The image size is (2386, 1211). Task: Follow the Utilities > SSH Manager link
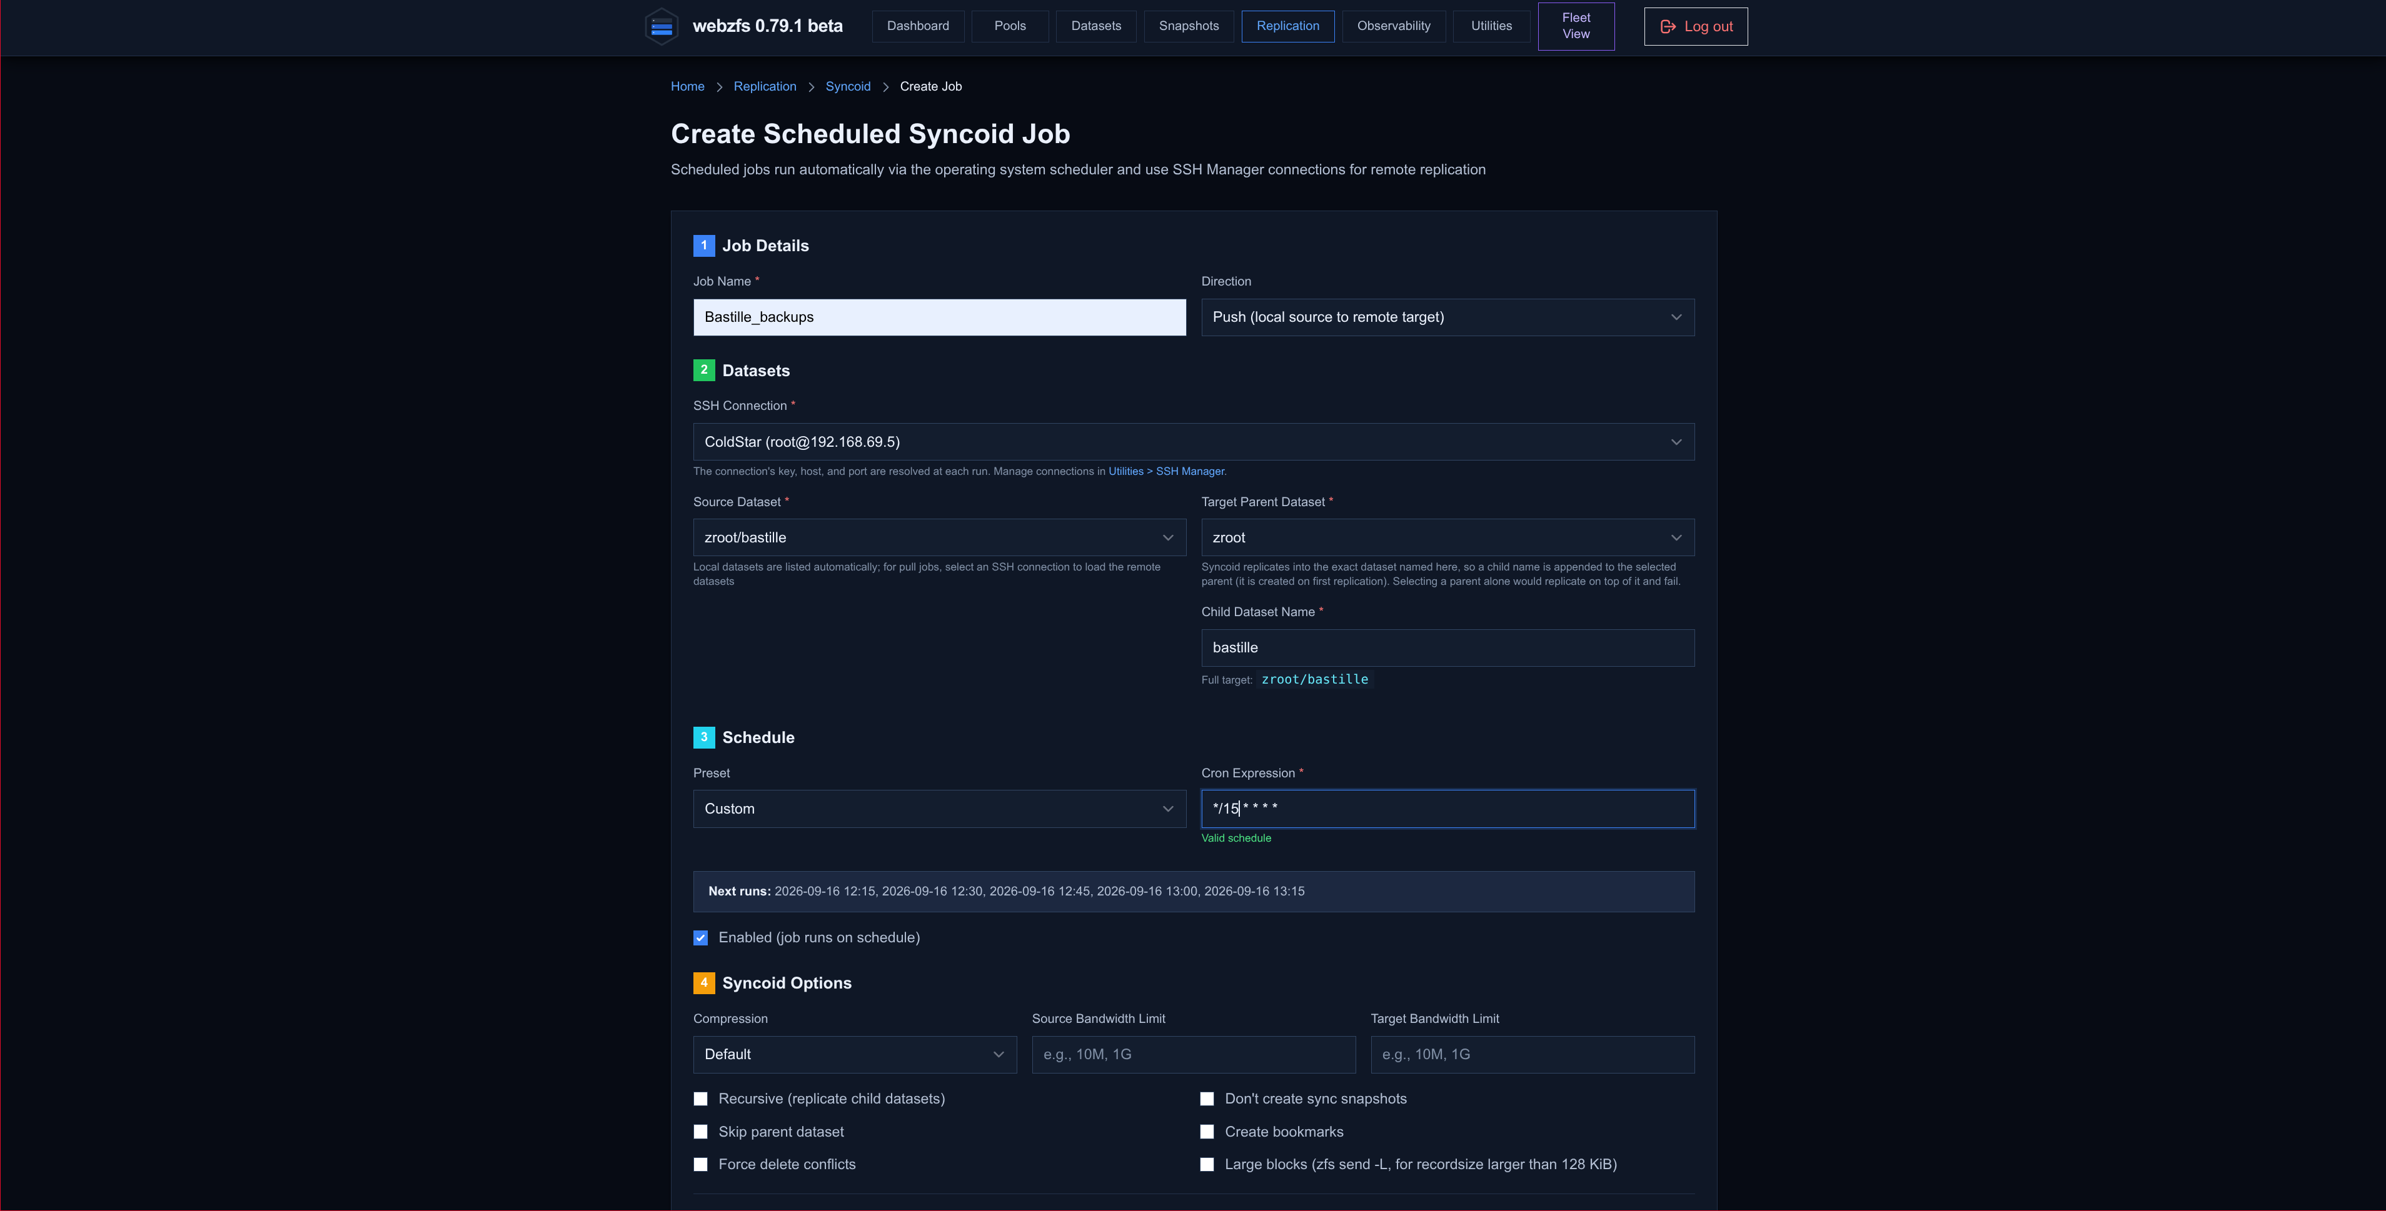(x=1166, y=471)
